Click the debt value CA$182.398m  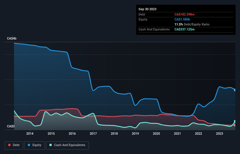(x=184, y=14)
